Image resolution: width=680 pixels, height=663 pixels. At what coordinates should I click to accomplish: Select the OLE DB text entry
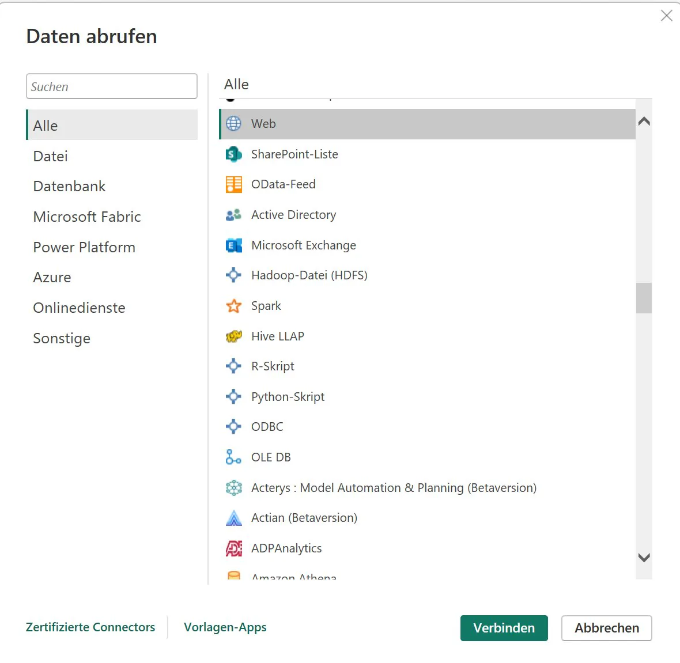[271, 457]
